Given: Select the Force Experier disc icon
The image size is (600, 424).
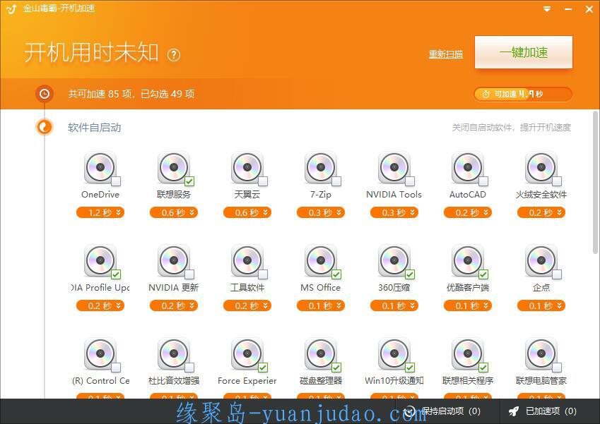Looking at the screenshot, I should [x=247, y=353].
